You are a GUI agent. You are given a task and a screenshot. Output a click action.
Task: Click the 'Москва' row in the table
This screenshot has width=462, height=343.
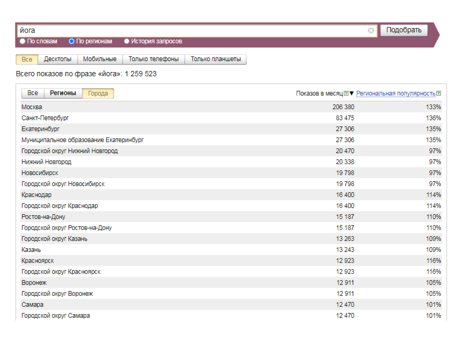(x=32, y=107)
